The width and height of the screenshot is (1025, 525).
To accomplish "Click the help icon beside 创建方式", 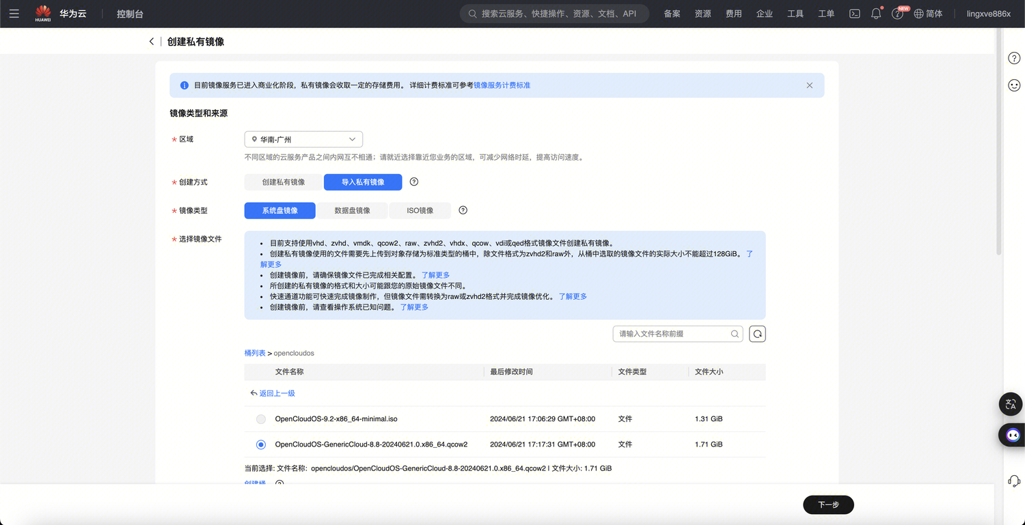I will 413,182.
